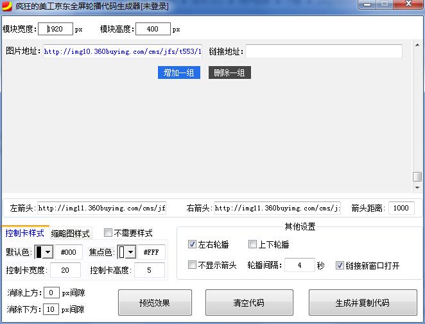
Task: Click the vertical scrollbar thumb
Action: (417, 176)
